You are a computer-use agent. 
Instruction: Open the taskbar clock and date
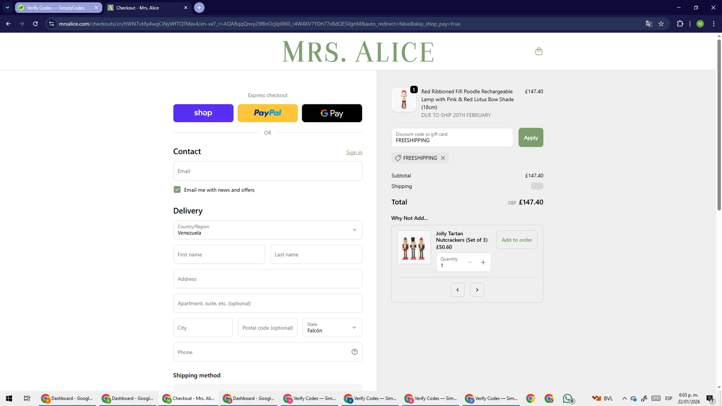point(688,398)
